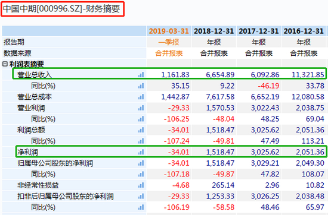This screenshot has height=215, width=328.
Task: Click growth value 35.15
Action: click(x=180, y=86)
